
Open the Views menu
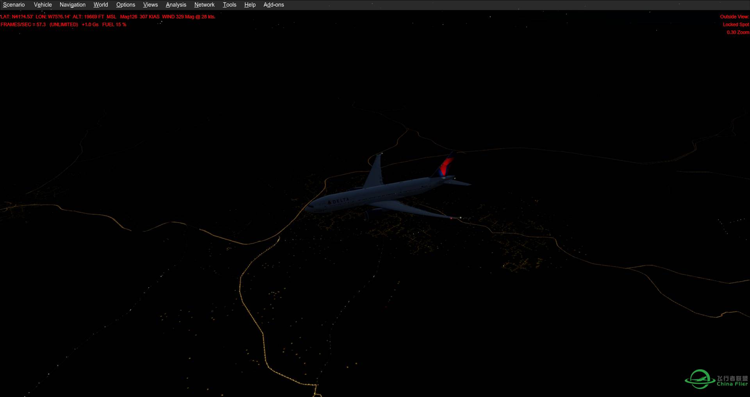click(x=150, y=5)
